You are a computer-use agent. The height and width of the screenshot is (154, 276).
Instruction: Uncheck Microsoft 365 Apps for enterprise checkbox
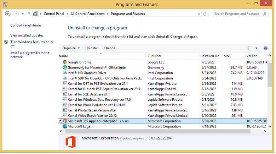tap(60, 121)
